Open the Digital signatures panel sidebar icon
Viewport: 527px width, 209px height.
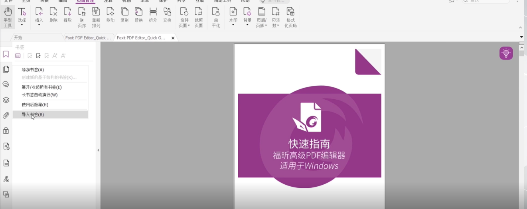coord(6,179)
